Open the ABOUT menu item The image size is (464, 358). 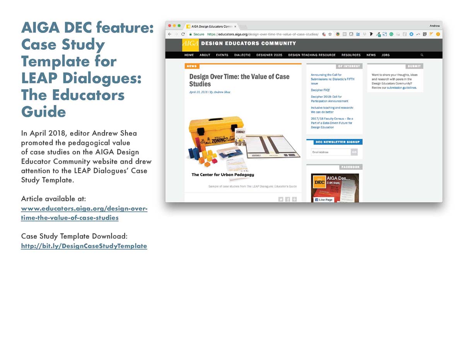coord(205,55)
